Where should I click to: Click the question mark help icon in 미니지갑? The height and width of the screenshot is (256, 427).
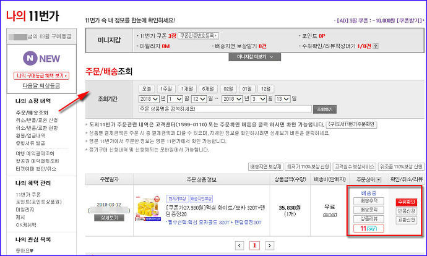(x=376, y=46)
